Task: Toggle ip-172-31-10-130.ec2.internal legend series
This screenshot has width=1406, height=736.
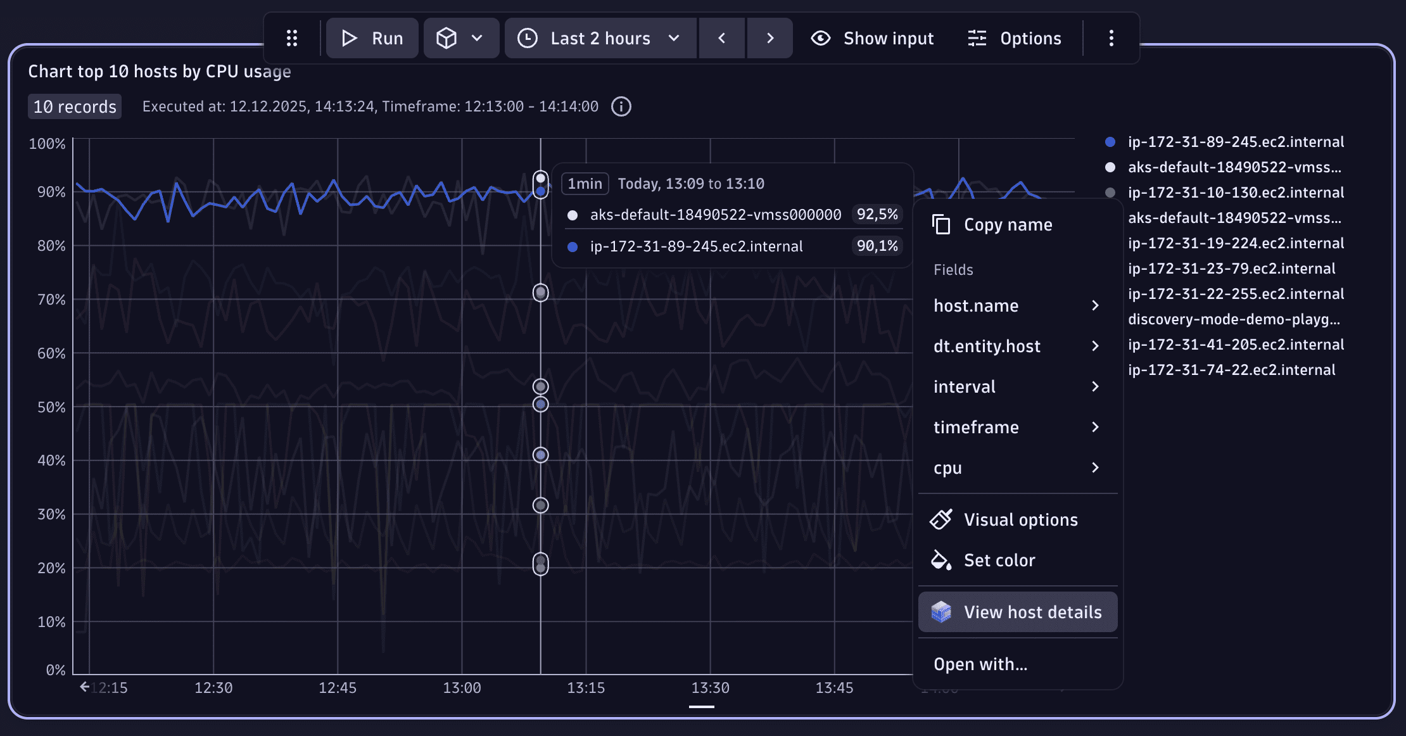Action: [1235, 193]
